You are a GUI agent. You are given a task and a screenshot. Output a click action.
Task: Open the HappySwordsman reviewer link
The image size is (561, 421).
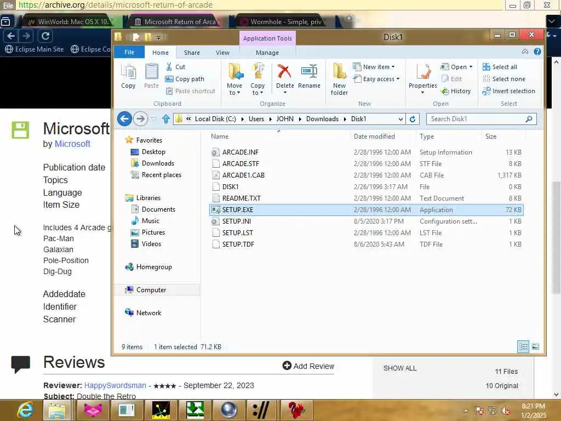click(115, 385)
